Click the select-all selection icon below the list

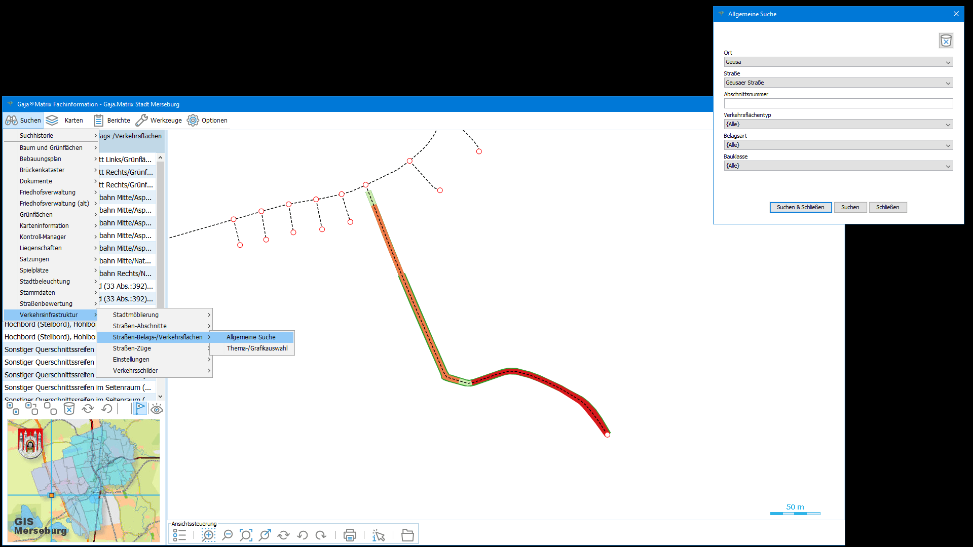(13, 408)
